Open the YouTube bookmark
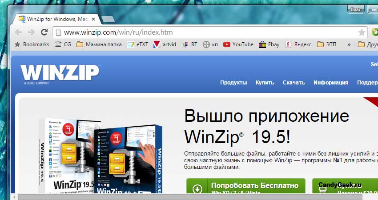The image size is (378, 200). [238, 44]
